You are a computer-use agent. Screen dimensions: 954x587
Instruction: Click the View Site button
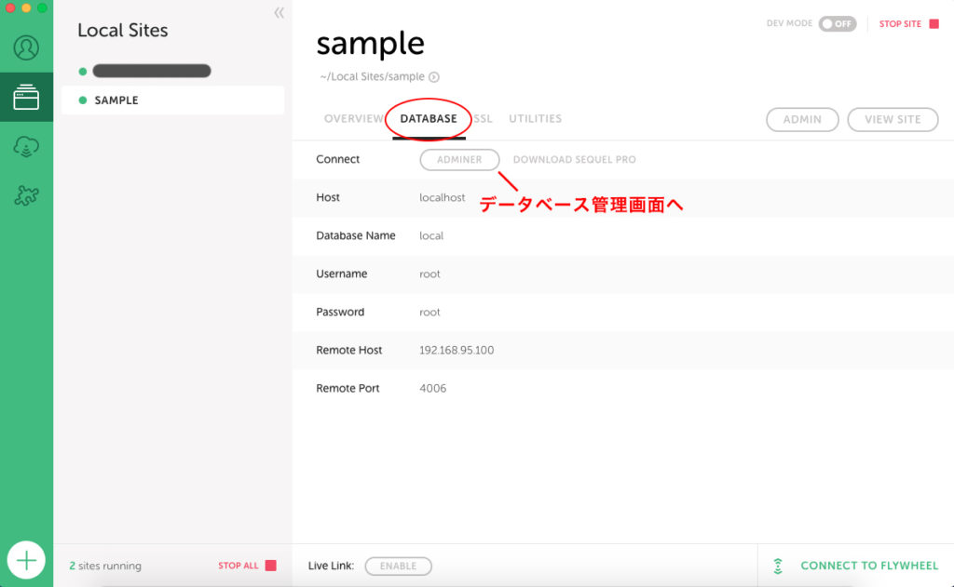coord(892,119)
